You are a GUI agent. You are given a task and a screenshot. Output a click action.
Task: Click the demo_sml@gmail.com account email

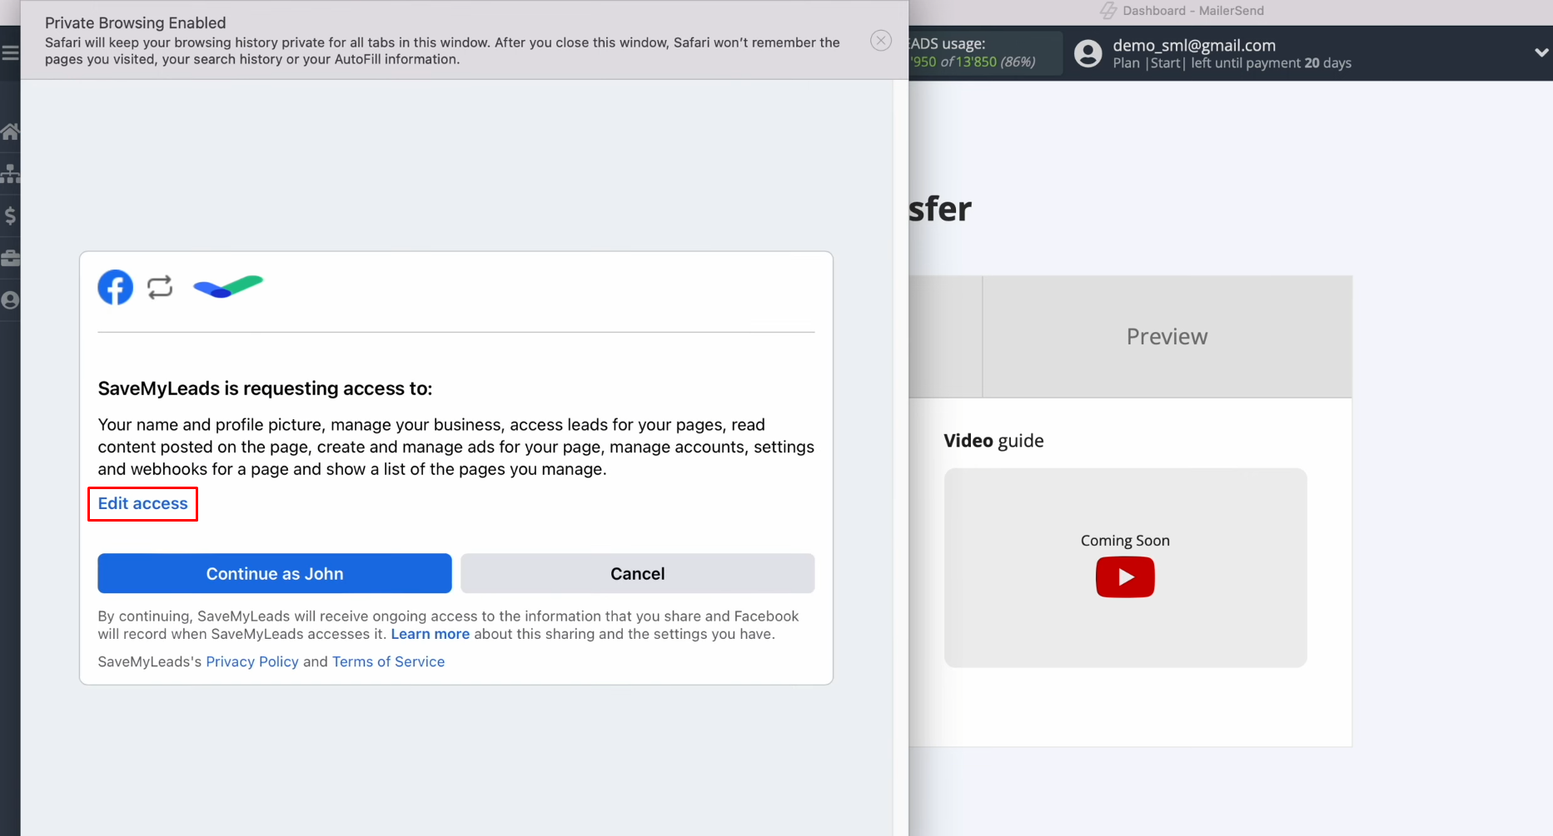[x=1194, y=46]
